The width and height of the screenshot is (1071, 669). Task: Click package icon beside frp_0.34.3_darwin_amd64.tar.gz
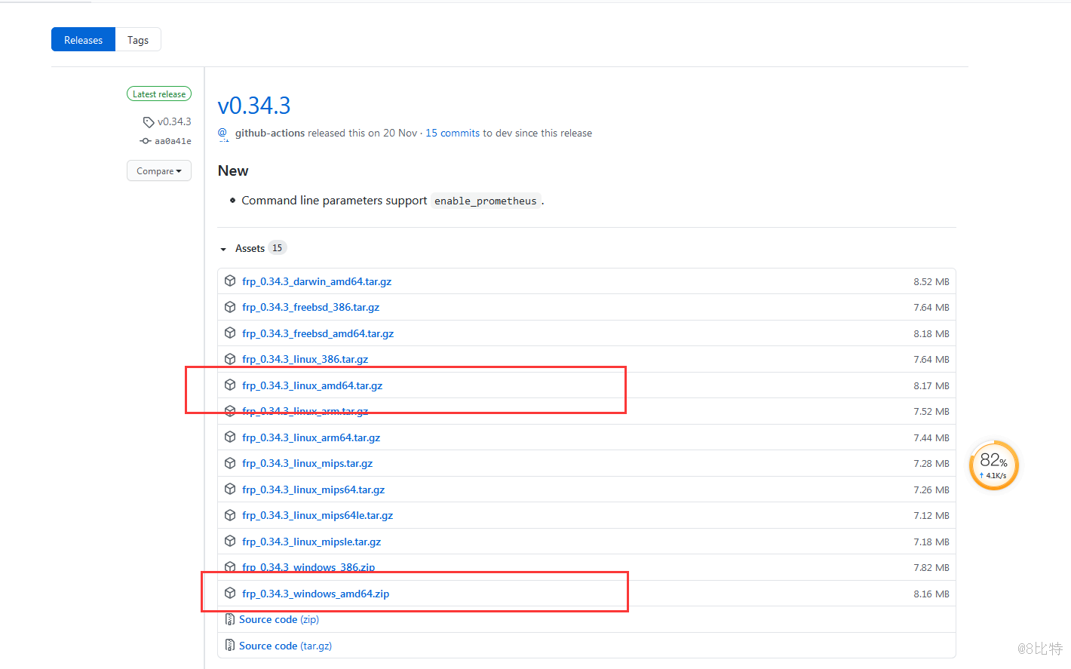click(x=230, y=281)
